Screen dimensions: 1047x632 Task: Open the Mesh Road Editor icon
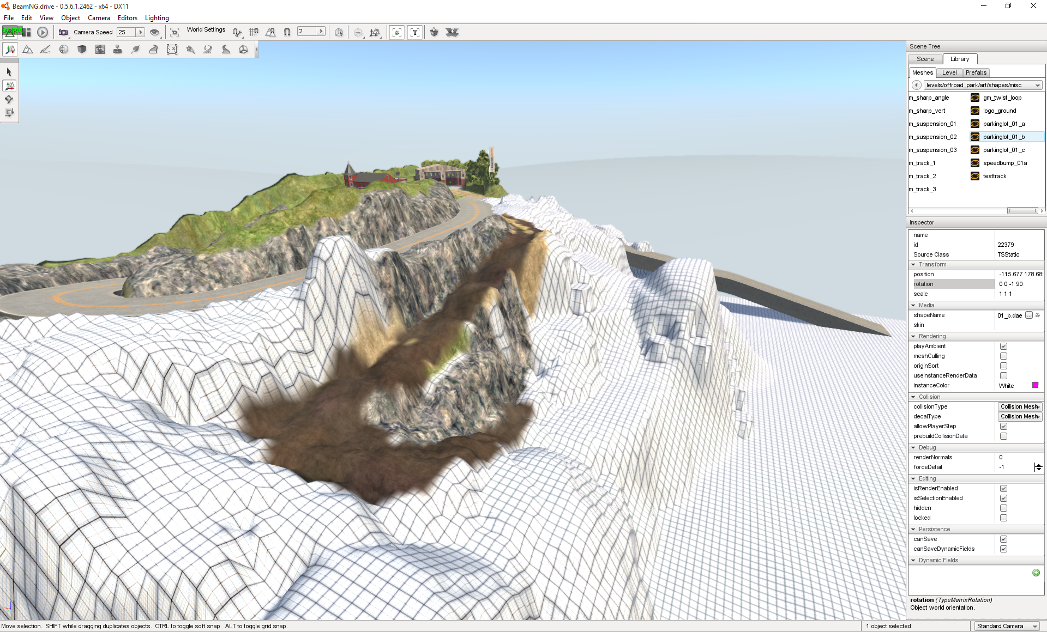point(154,50)
